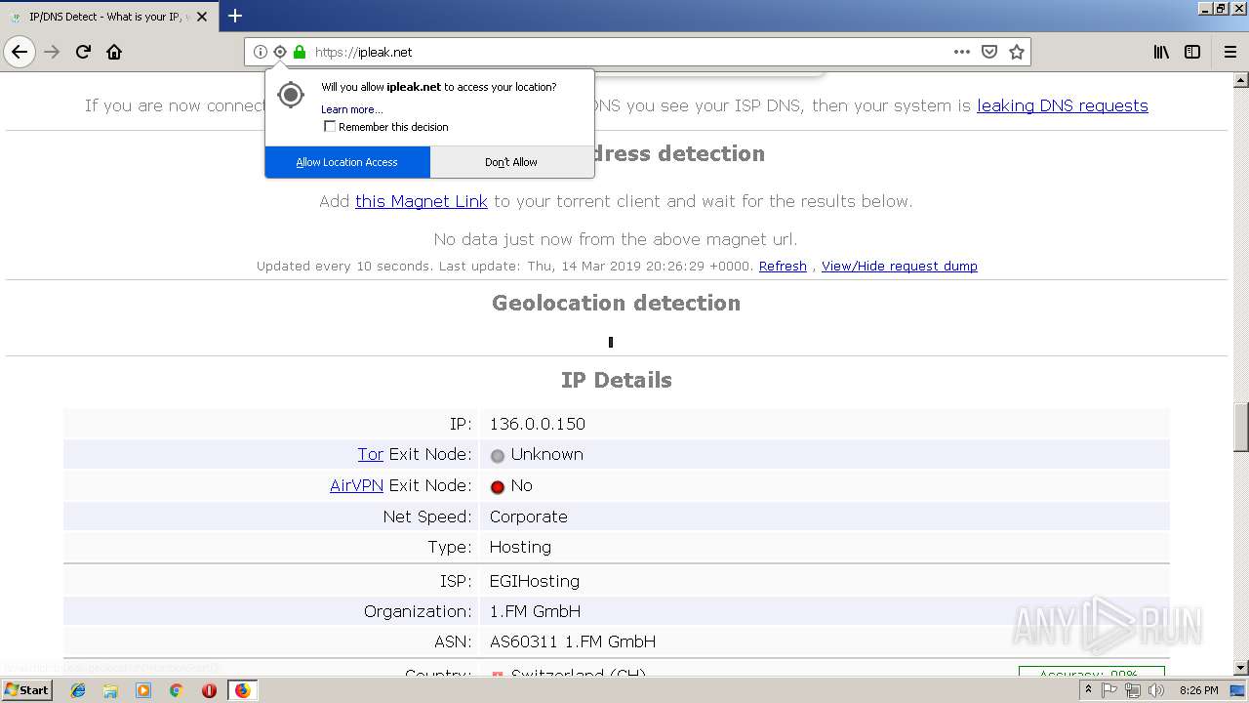Click the network status tray icon

(1133, 690)
